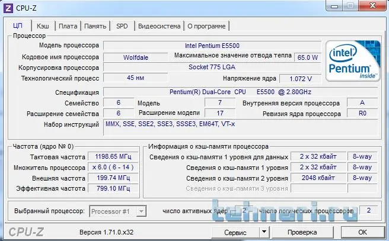Screen dimensions: 389x241
Task: Click the L1 data cache 2 x 32 кбайт
Action: coord(318,156)
